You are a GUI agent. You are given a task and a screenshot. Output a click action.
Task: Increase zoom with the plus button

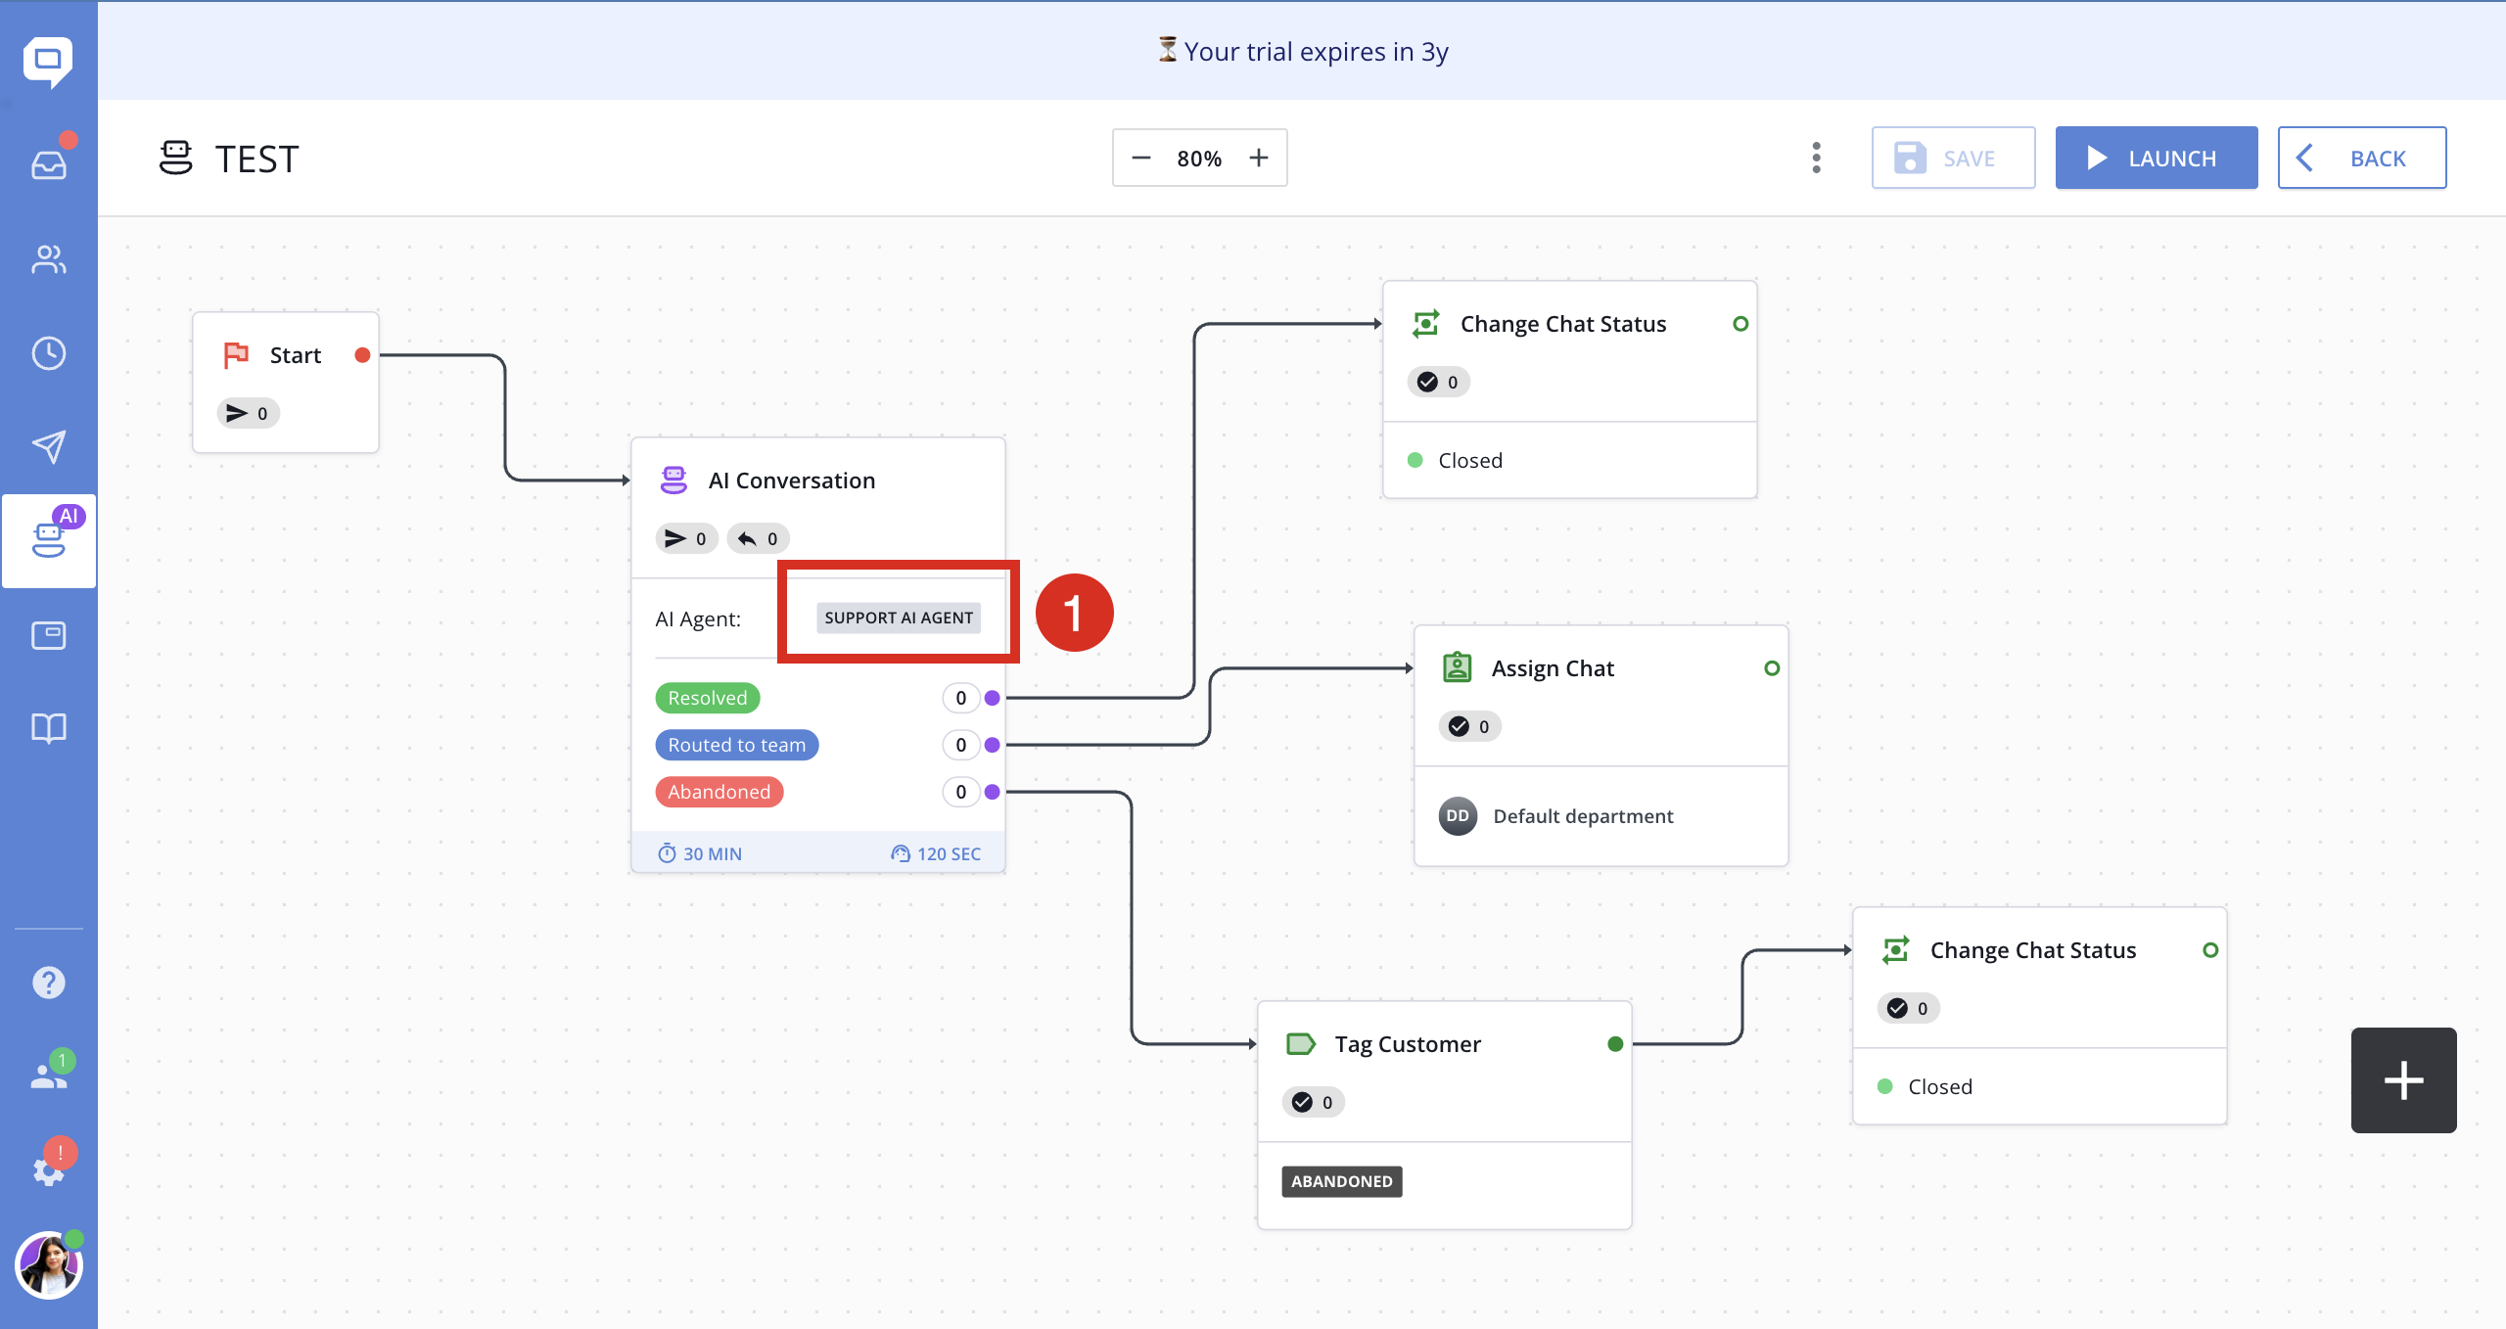(x=1259, y=158)
